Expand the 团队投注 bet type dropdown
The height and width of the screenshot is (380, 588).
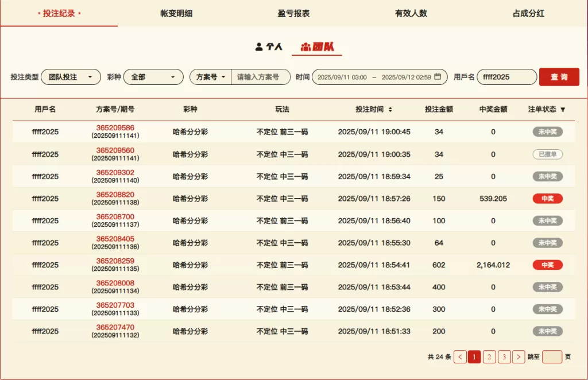pyautogui.click(x=71, y=77)
